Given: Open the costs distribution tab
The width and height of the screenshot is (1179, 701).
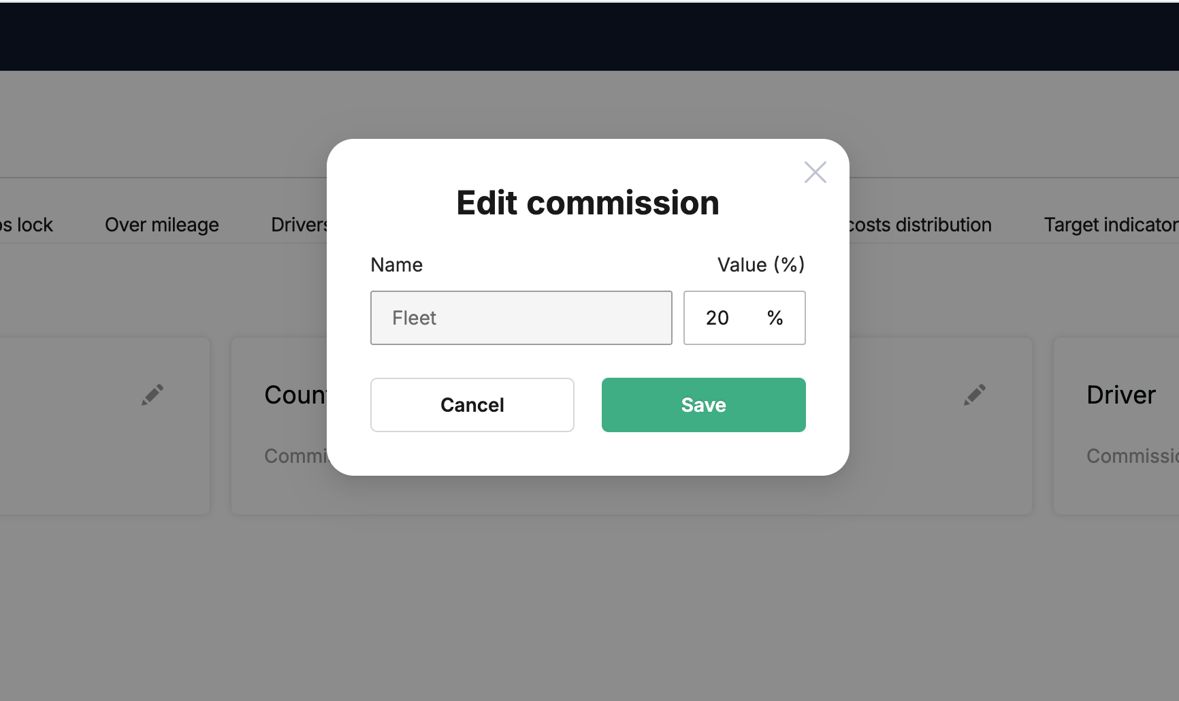Looking at the screenshot, I should click(920, 225).
